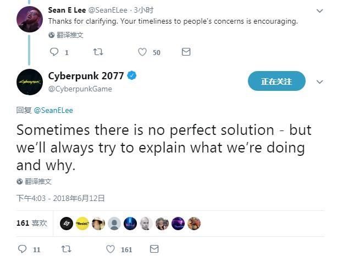The height and width of the screenshot is (261, 343).
Task: Translate Sean E Lee's tweet with 翻译推文
Action: 66,35
